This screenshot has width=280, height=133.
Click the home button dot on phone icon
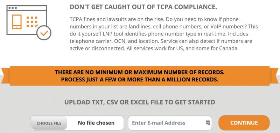click(x=17, y=27)
